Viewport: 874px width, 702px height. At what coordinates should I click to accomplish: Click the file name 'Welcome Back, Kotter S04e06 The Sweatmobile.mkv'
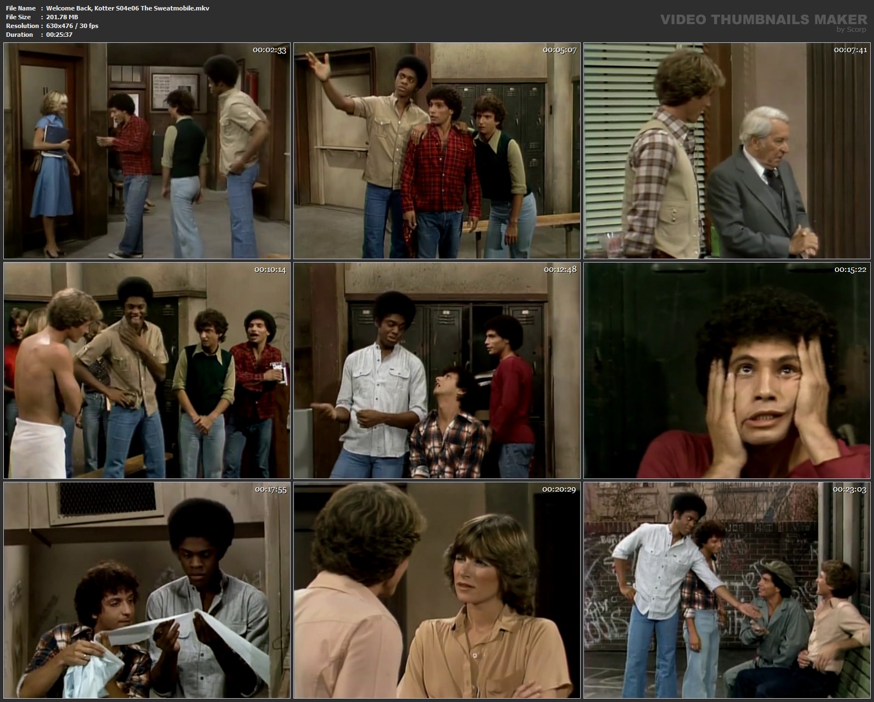127,8
